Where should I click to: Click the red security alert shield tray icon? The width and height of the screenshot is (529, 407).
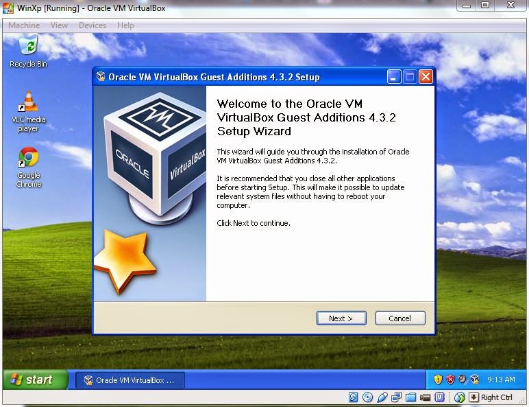coord(450,380)
